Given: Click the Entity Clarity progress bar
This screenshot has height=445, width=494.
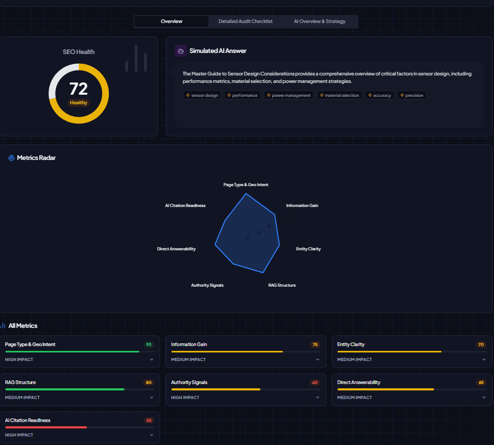Looking at the screenshot, I should 411,351.
